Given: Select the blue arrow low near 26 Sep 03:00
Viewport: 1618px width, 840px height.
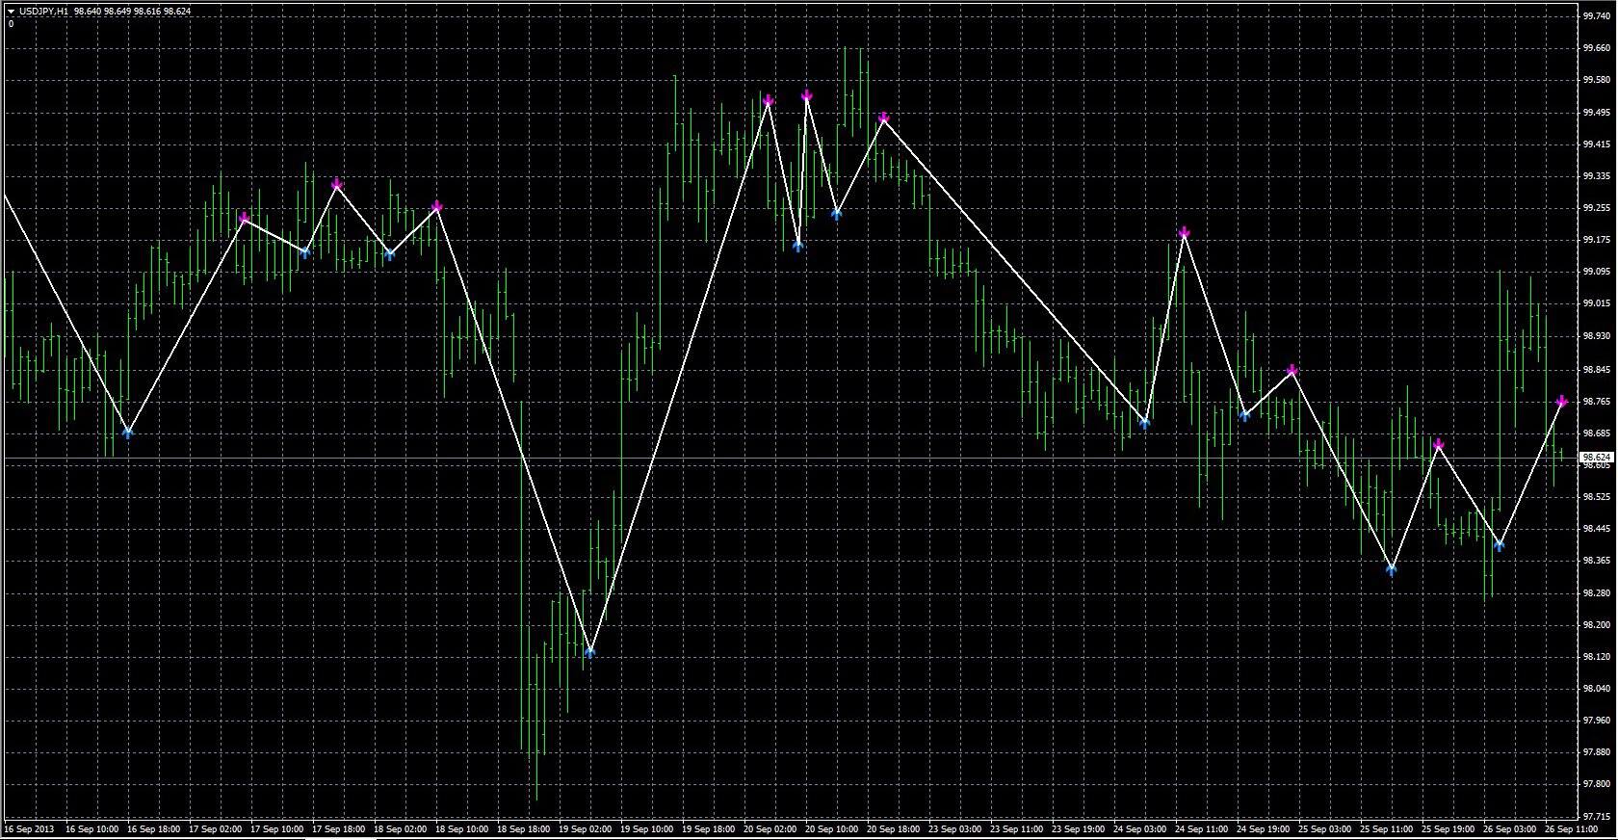Looking at the screenshot, I should click(x=1500, y=545).
